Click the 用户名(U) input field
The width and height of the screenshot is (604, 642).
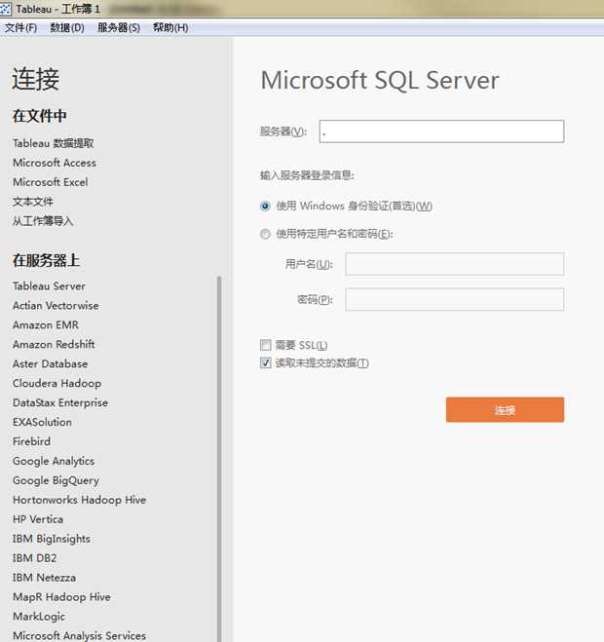[455, 264]
